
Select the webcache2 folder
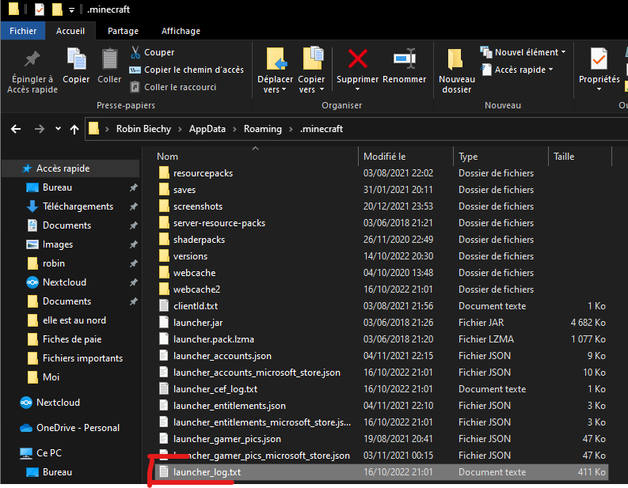click(x=196, y=289)
